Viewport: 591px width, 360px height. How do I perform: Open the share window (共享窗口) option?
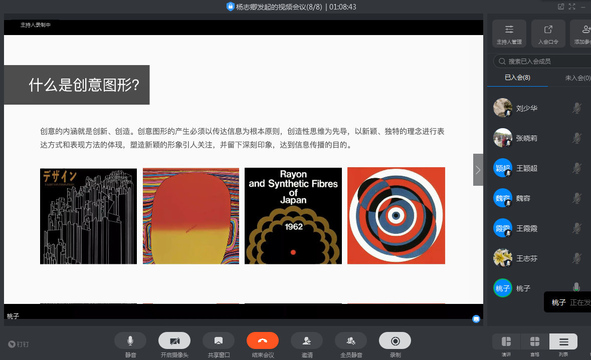[218, 341]
